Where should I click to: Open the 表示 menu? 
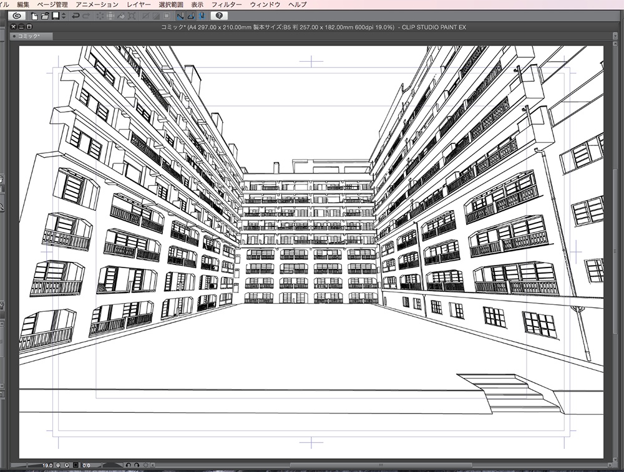pyautogui.click(x=197, y=4)
